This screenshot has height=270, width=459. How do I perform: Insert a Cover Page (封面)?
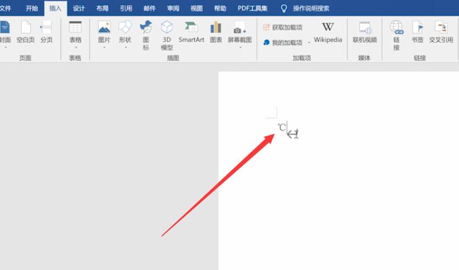click(x=4, y=32)
